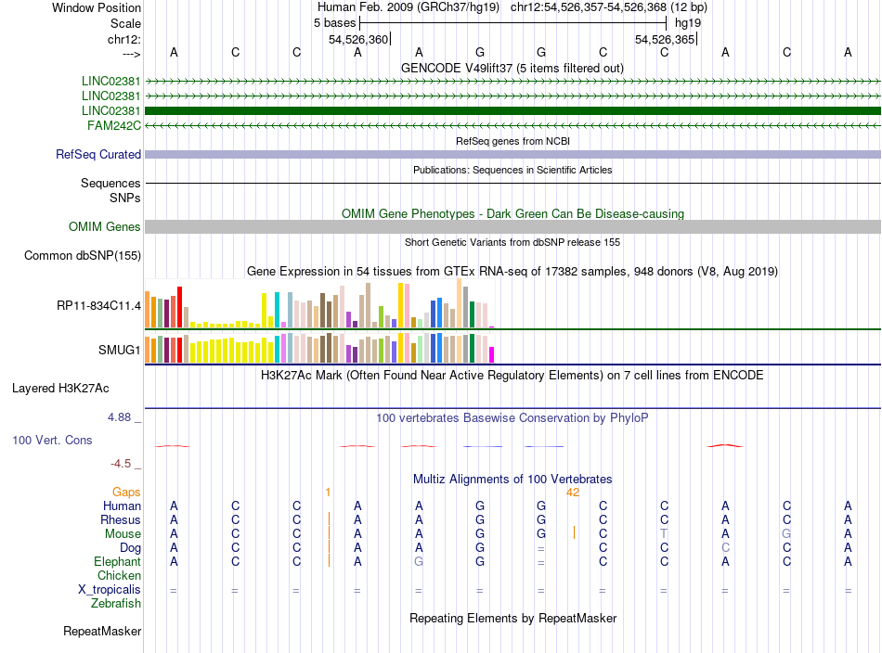882x653 pixels.
Task: Click the gray OMIM Genes bar
Action: [x=512, y=227]
